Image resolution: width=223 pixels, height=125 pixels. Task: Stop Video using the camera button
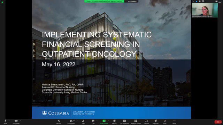(16, 122)
